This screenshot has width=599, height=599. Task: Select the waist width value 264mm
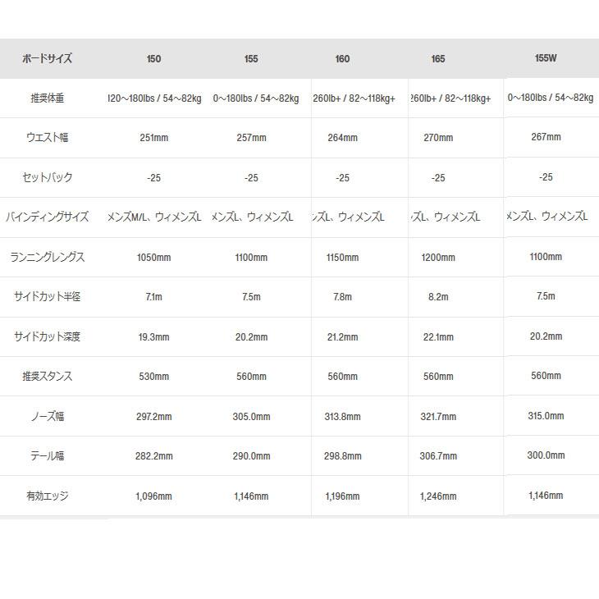342,138
